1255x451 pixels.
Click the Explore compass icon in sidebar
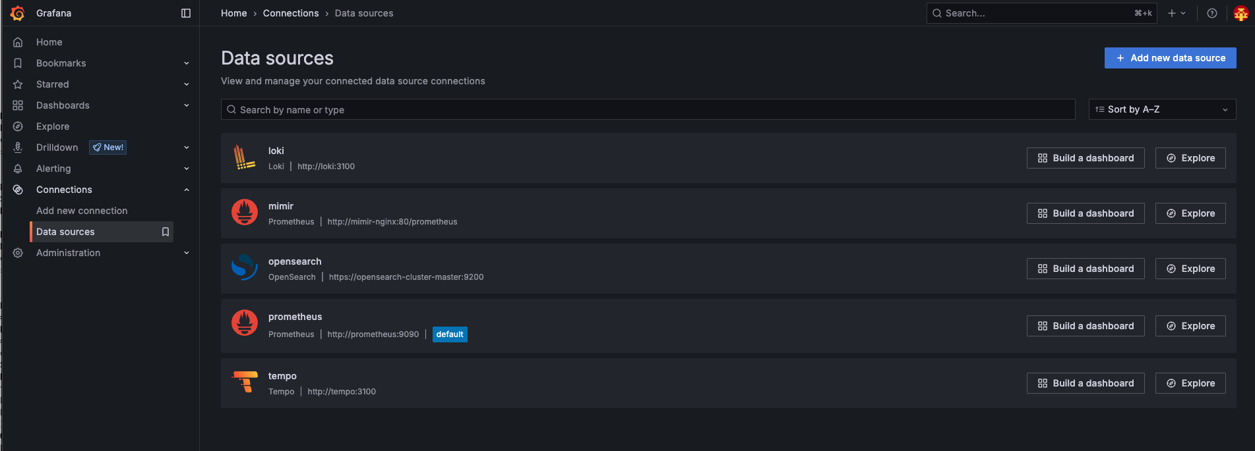[x=18, y=126]
